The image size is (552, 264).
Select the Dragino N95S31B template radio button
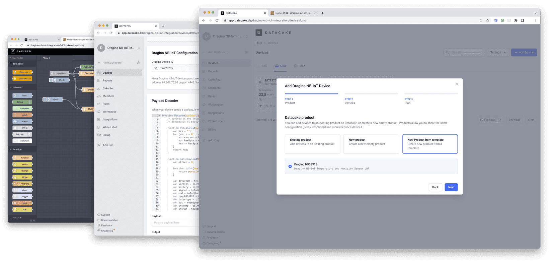290,167
